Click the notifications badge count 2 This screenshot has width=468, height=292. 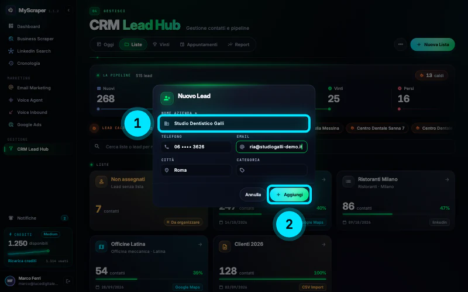[x=64, y=218]
